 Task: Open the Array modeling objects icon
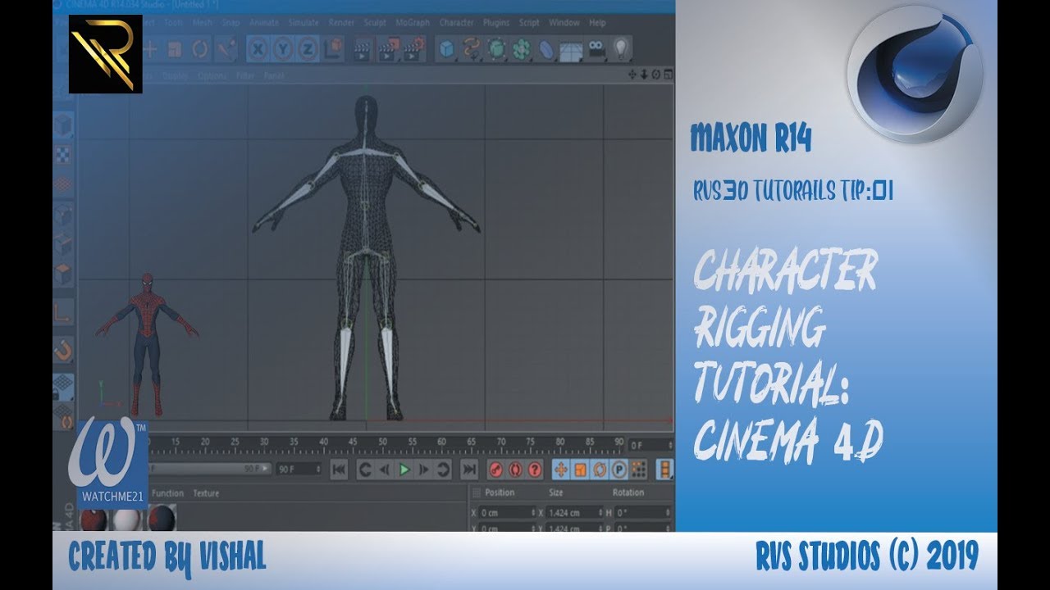(522, 49)
